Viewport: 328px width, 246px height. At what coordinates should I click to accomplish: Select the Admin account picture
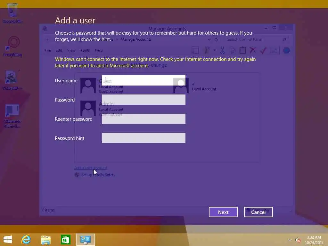(x=88, y=108)
